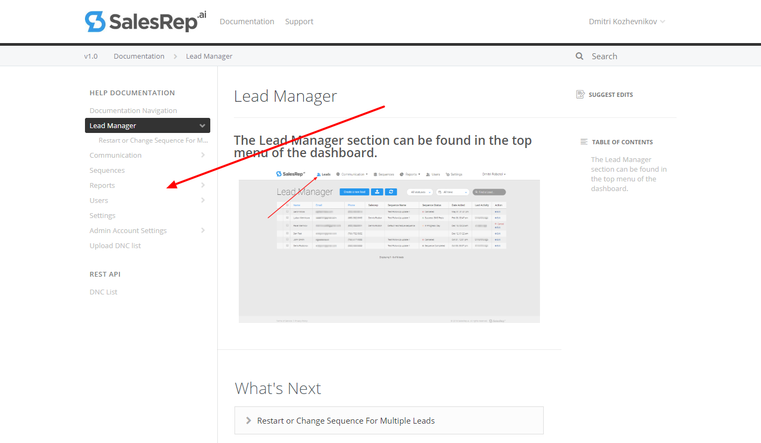761x443 pixels.
Task: Open Users sidebar item
Action: click(x=99, y=200)
